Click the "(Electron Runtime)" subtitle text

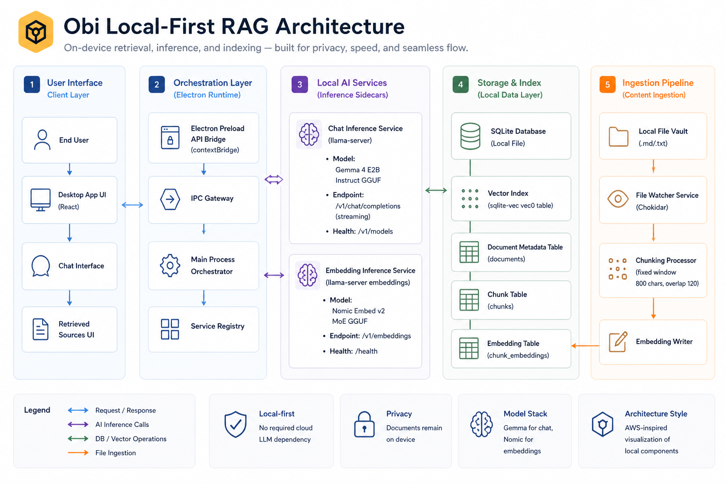(207, 95)
